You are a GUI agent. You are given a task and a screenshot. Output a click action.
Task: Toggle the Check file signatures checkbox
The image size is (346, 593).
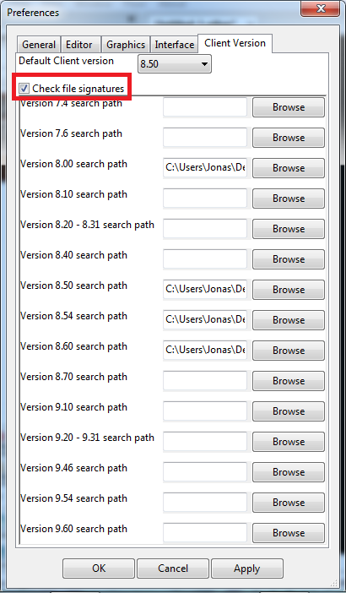(x=24, y=89)
